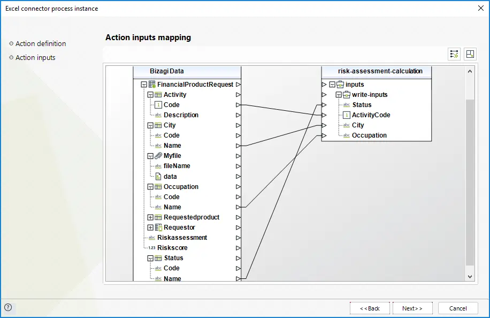Select the Riskassessment attribute
Screen dimensions: 490x318
click(x=182, y=238)
